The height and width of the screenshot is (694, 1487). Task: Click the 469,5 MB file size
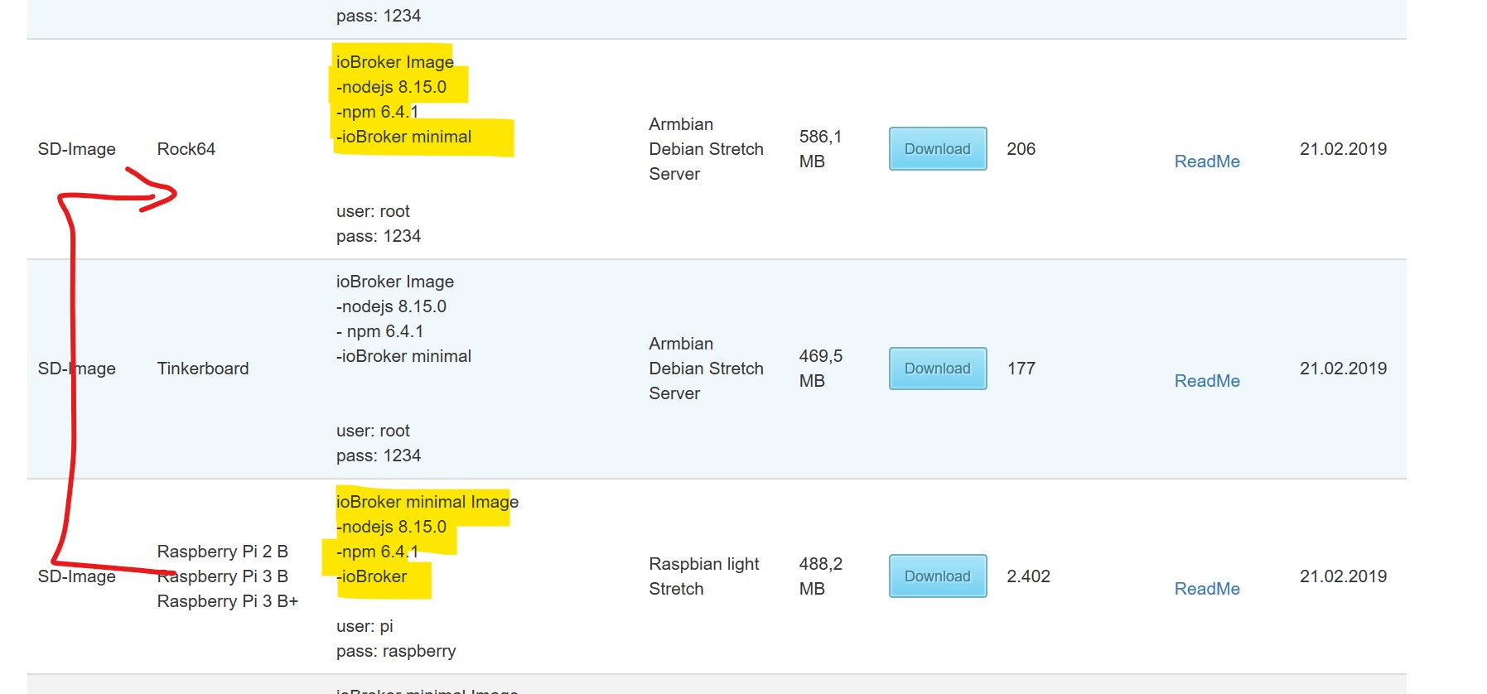(819, 369)
